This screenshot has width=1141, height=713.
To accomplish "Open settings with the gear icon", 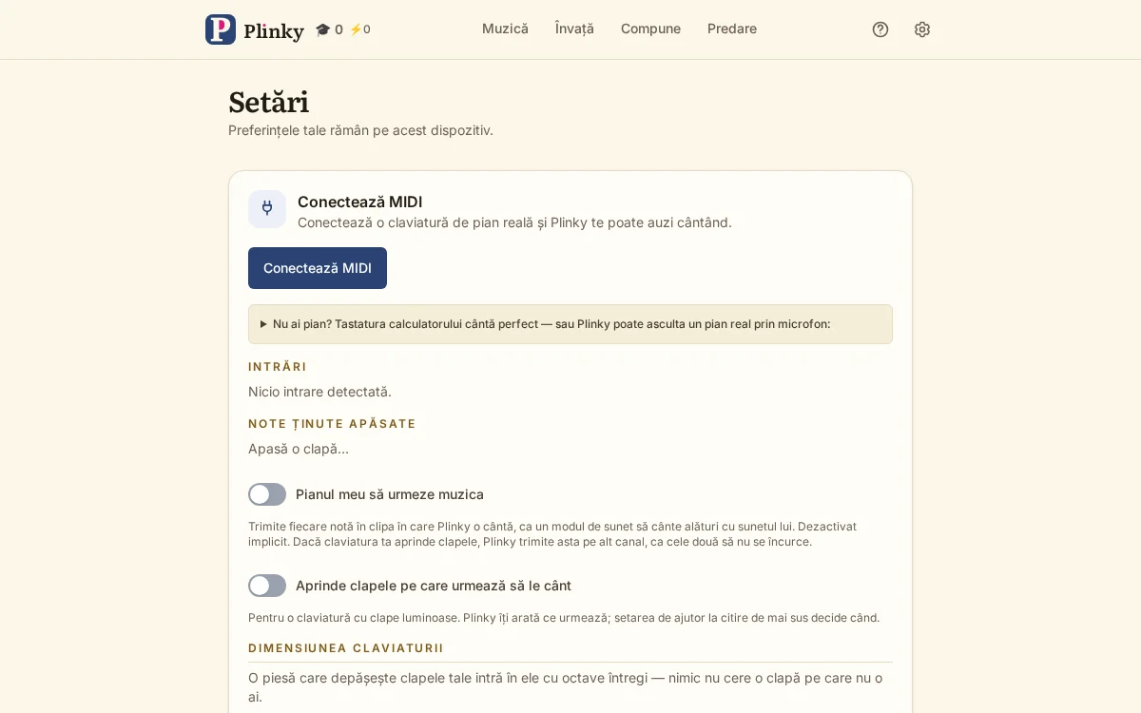I will click(922, 29).
